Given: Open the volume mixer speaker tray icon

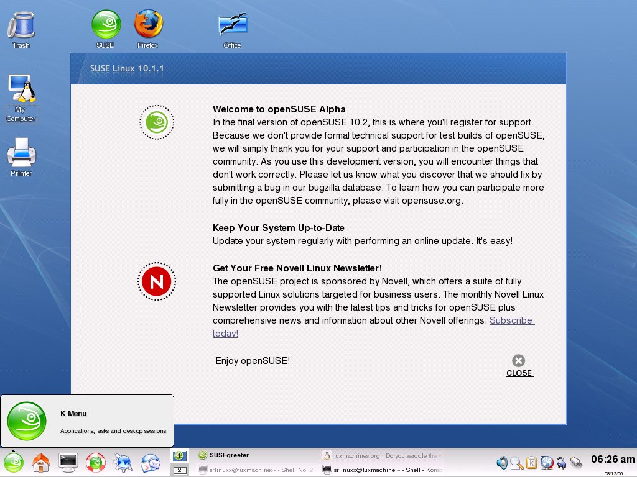Looking at the screenshot, I should 502,462.
